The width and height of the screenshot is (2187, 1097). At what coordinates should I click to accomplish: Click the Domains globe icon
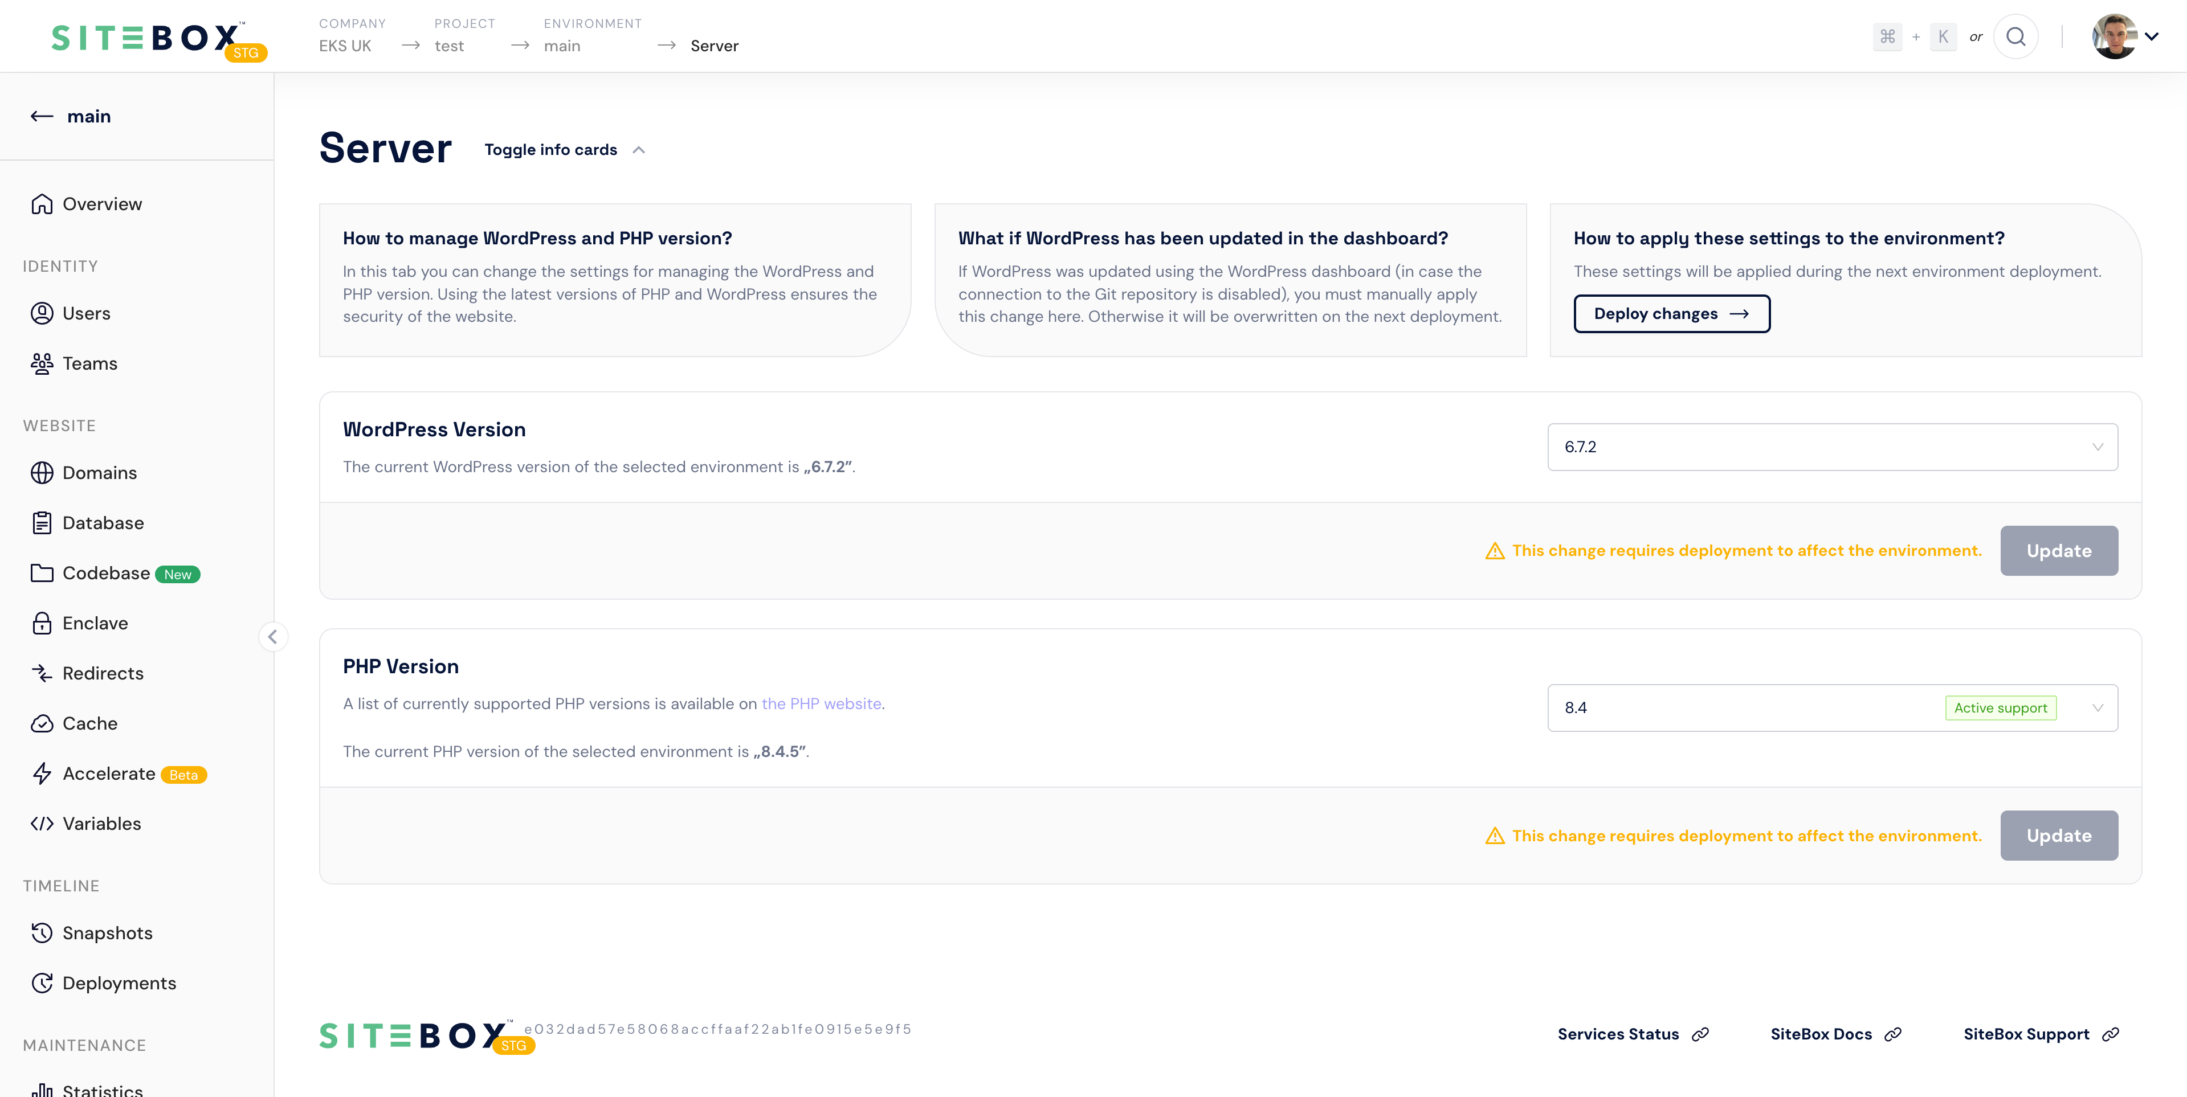coord(42,473)
